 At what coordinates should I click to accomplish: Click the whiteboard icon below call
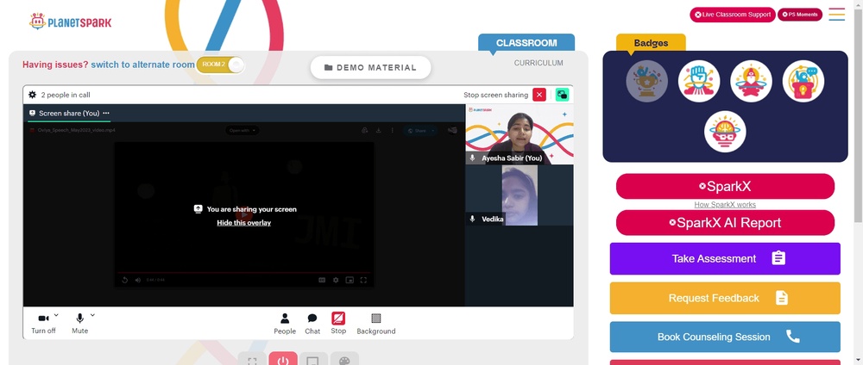(x=313, y=360)
